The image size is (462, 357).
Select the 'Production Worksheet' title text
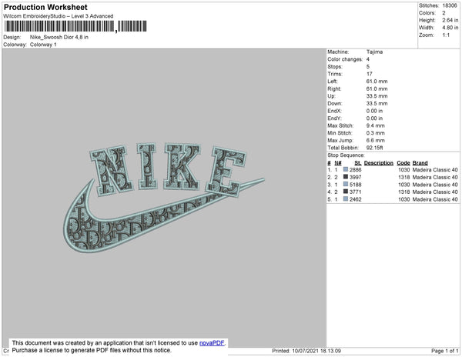pyautogui.click(x=45, y=7)
